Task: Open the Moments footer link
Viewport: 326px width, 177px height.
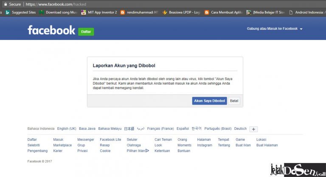Action: 184,145
